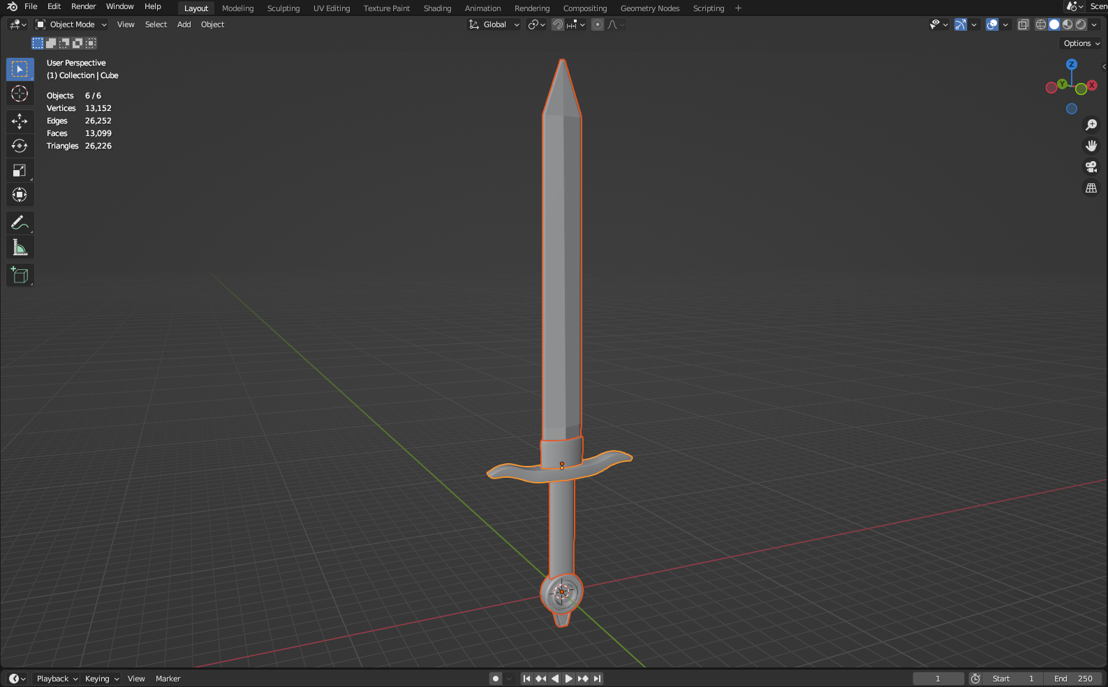Click the use preview range clock icon

[975, 679]
